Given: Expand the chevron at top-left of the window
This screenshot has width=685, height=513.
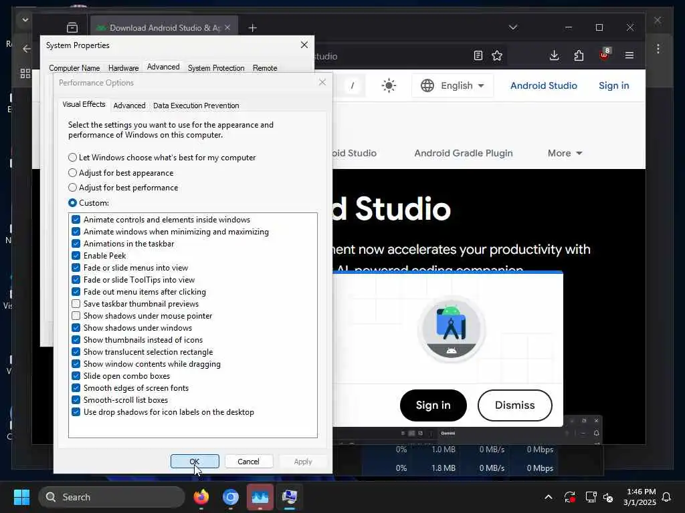Looking at the screenshot, I should coord(25,19).
